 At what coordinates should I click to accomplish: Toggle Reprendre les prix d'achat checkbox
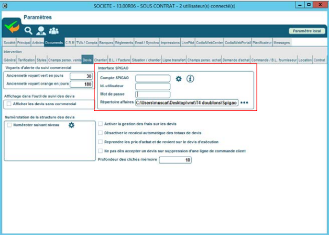point(101,142)
